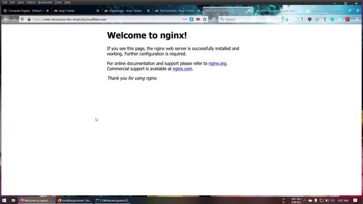Click the question-mark extension icon
This screenshot has height=204, width=363.
tap(302, 19)
